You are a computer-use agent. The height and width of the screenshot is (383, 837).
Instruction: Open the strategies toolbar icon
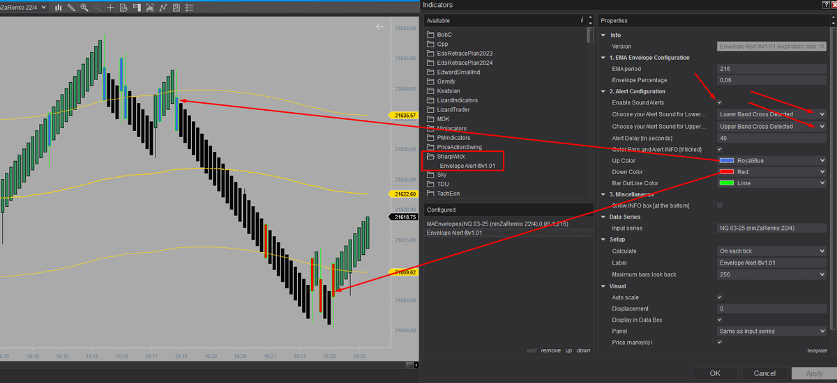coord(176,8)
